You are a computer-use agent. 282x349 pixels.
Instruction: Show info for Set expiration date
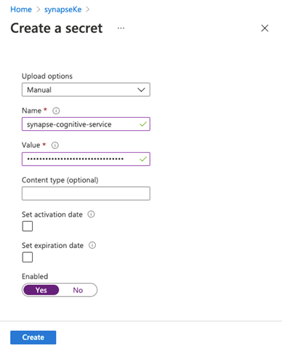tap(92, 245)
